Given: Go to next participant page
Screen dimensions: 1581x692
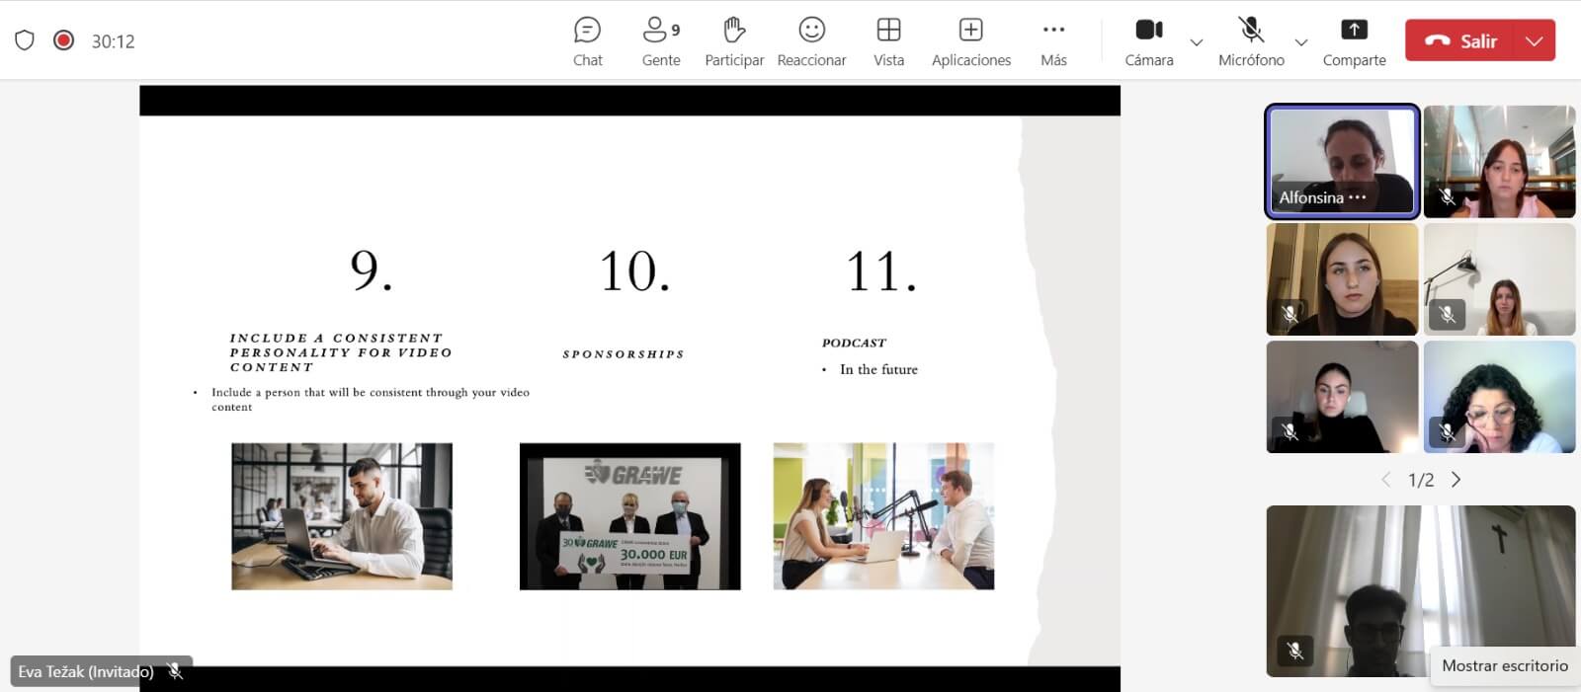Looking at the screenshot, I should [x=1456, y=480].
